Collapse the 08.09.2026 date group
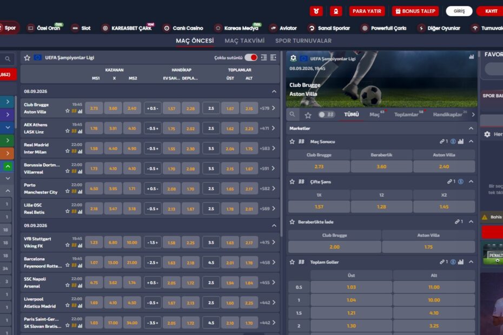 click(x=274, y=91)
